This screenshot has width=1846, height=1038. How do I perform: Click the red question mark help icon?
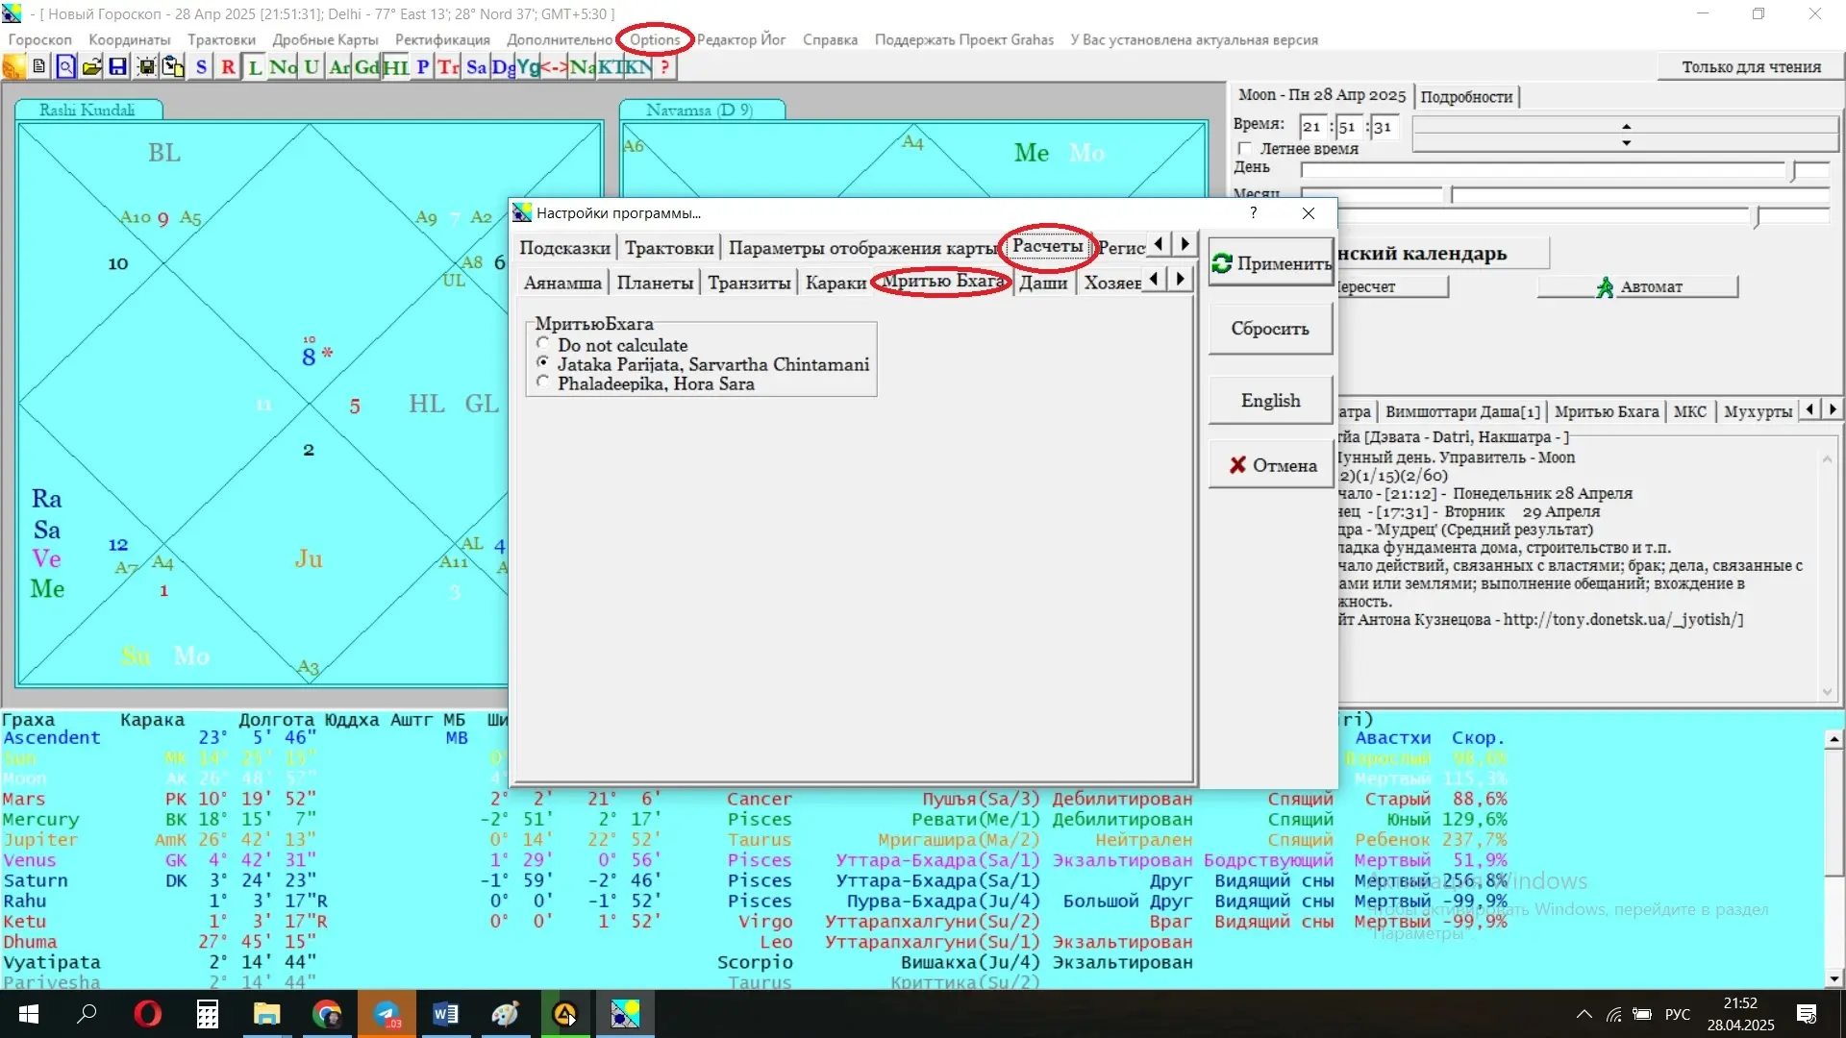664,67
